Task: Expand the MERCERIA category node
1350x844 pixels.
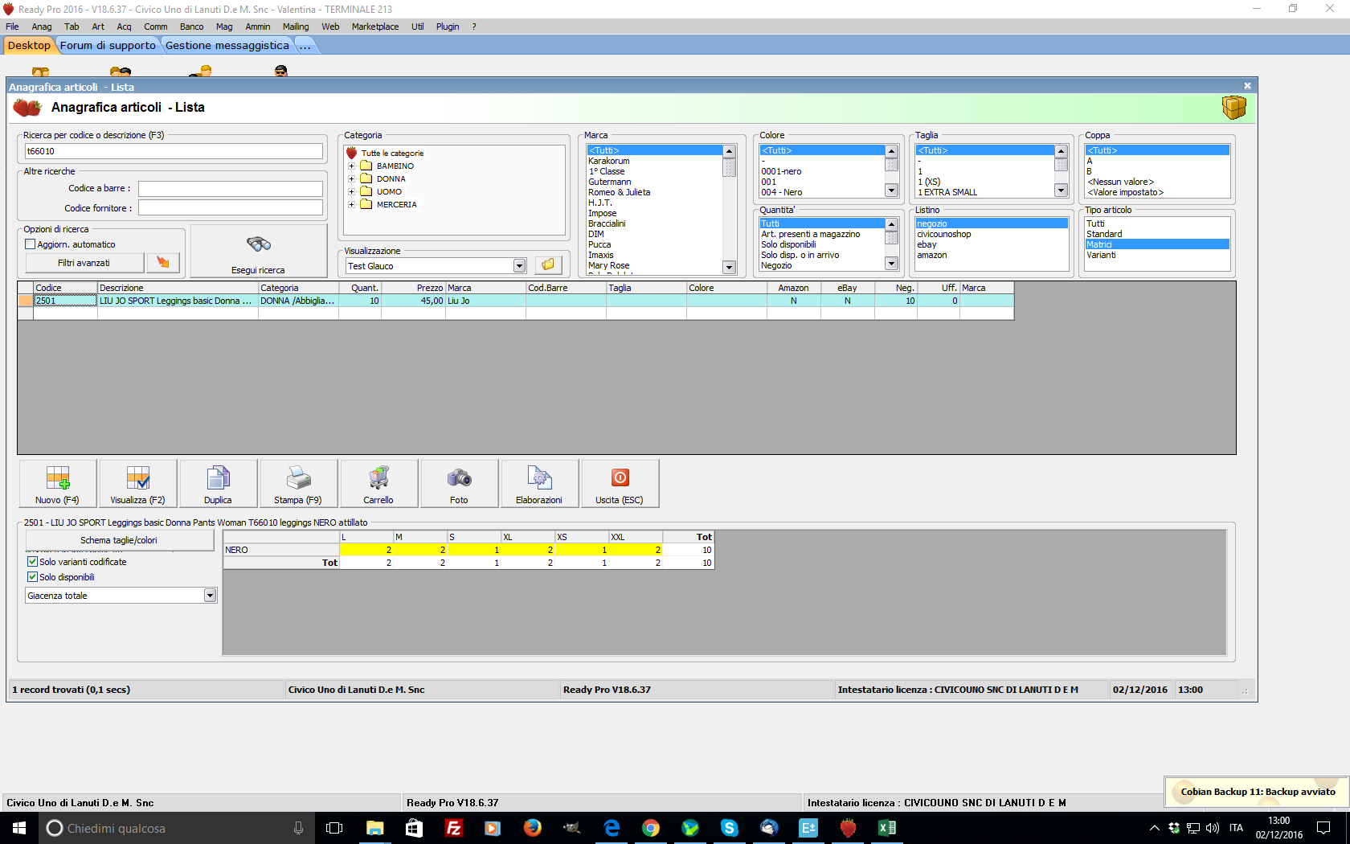Action: (351, 205)
